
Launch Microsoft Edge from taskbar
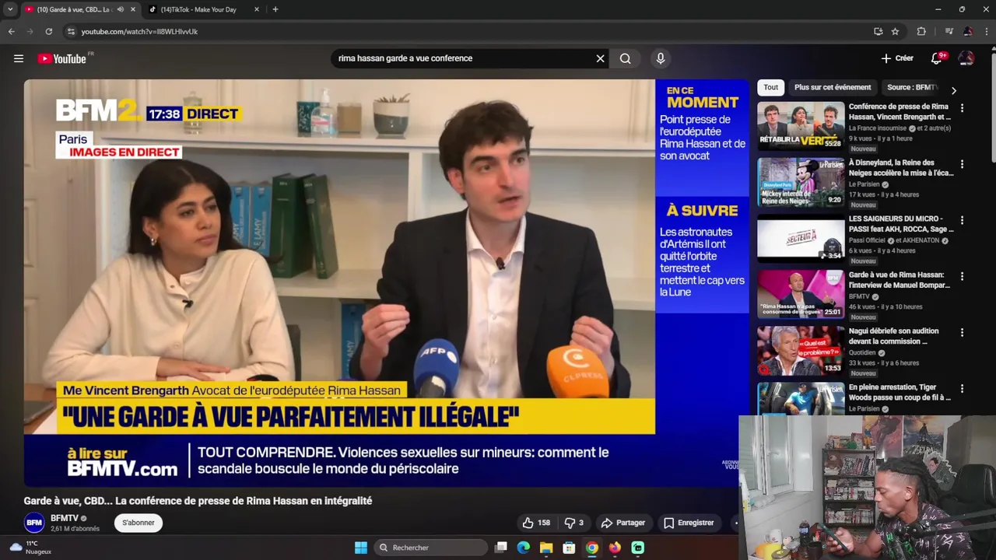click(x=524, y=548)
